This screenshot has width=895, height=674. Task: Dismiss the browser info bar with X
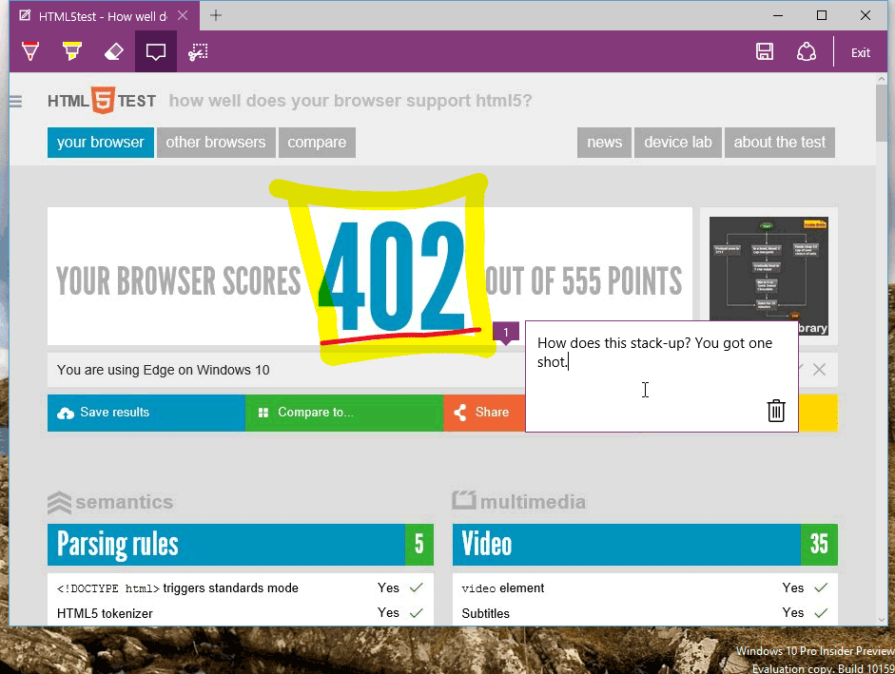pos(819,369)
